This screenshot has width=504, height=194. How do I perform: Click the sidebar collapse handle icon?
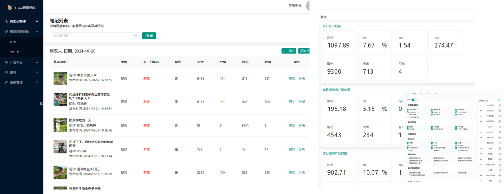point(41,103)
